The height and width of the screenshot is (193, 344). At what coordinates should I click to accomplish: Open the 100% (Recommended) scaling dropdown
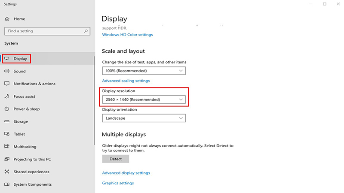tap(144, 71)
